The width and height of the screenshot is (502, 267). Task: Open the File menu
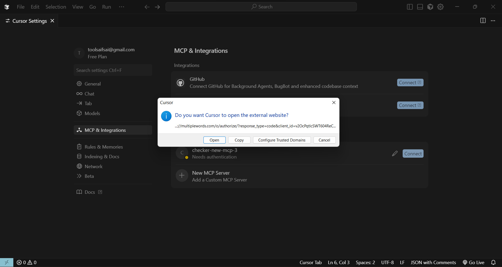(x=21, y=7)
